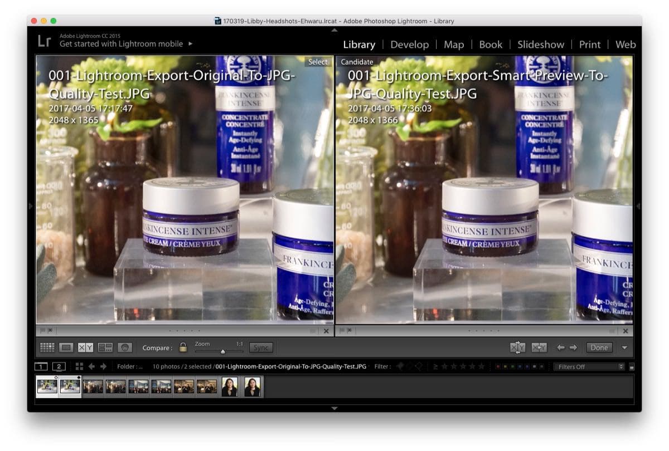Switch to the Book module
Image resolution: width=669 pixels, height=451 pixels.
coord(491,45)
